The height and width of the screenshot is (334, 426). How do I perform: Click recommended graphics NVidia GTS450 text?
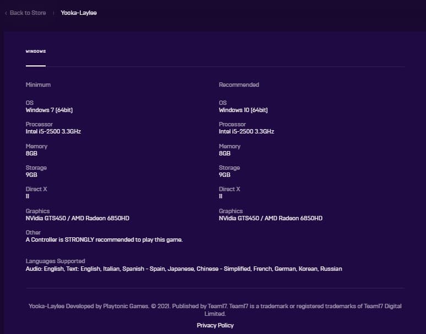271,218
